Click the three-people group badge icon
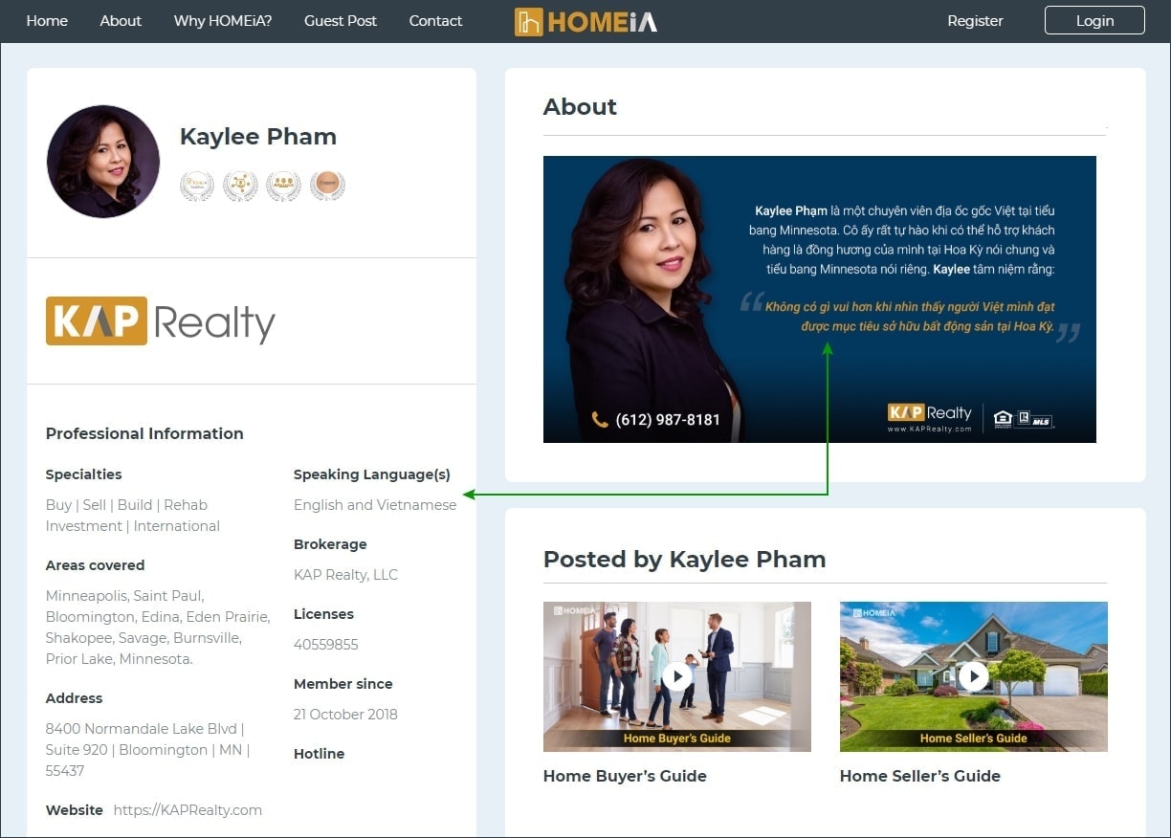 pyautogui.click(x=283, y=186)
